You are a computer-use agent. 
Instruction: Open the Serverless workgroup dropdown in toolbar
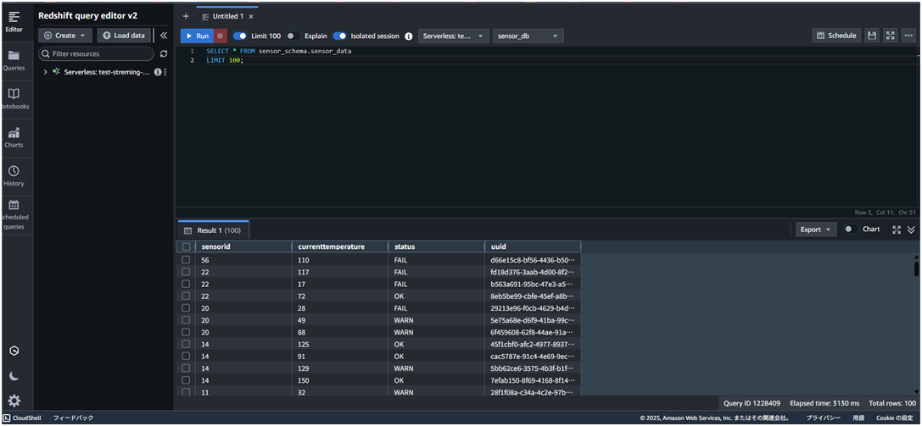[x=453, y=36]
